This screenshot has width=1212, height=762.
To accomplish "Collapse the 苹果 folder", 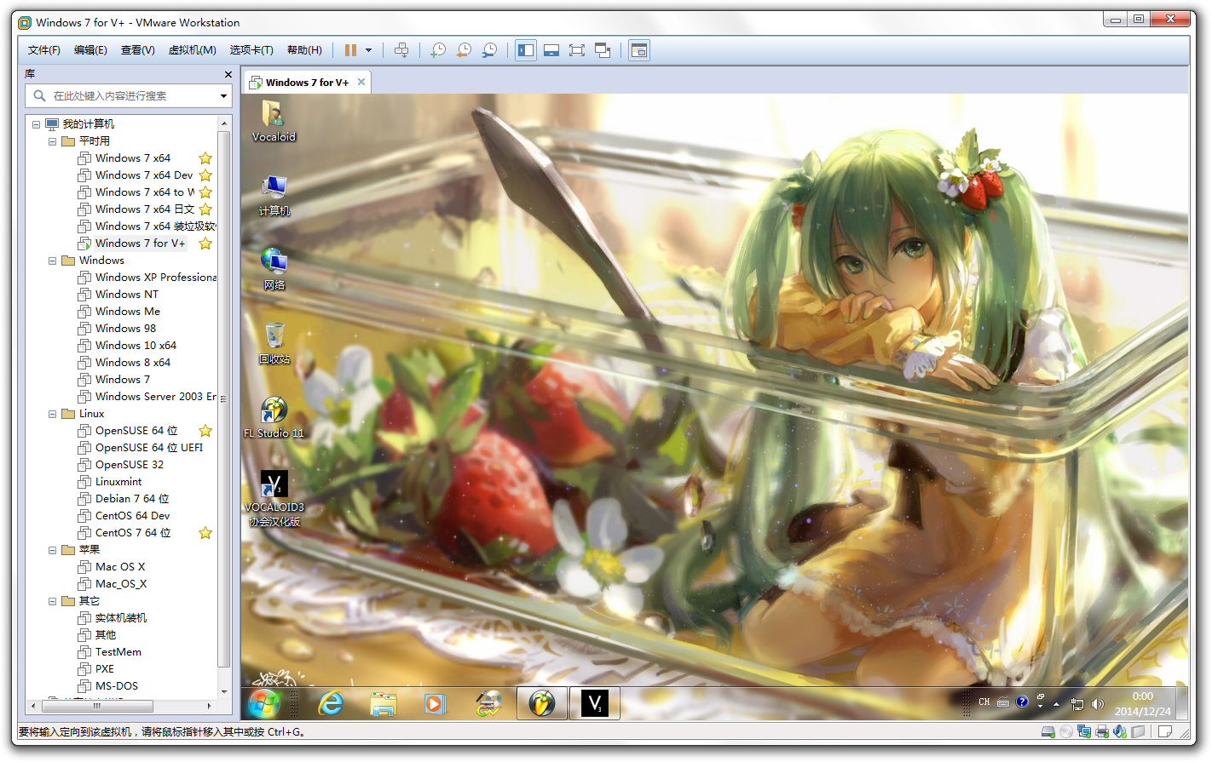I will [52, 550].
